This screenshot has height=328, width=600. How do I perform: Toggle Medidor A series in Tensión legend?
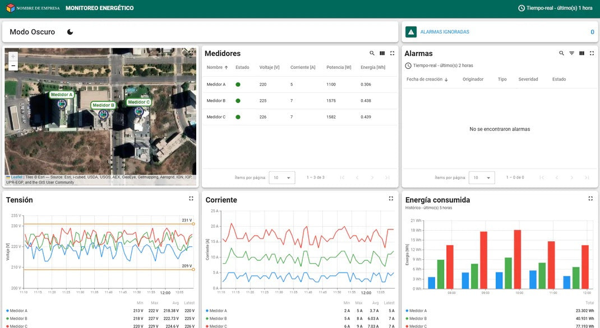click(x=17, y=311)
